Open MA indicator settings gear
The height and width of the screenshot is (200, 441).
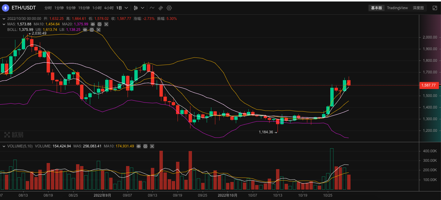100,24
